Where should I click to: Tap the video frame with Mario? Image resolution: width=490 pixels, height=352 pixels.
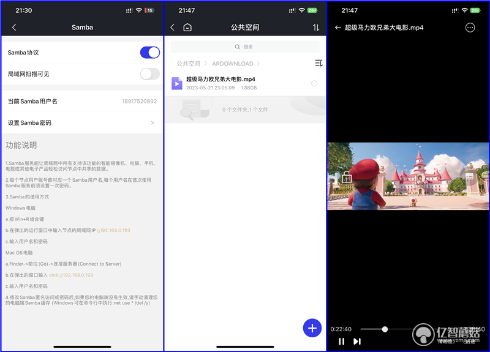click(x=408, y=176)
